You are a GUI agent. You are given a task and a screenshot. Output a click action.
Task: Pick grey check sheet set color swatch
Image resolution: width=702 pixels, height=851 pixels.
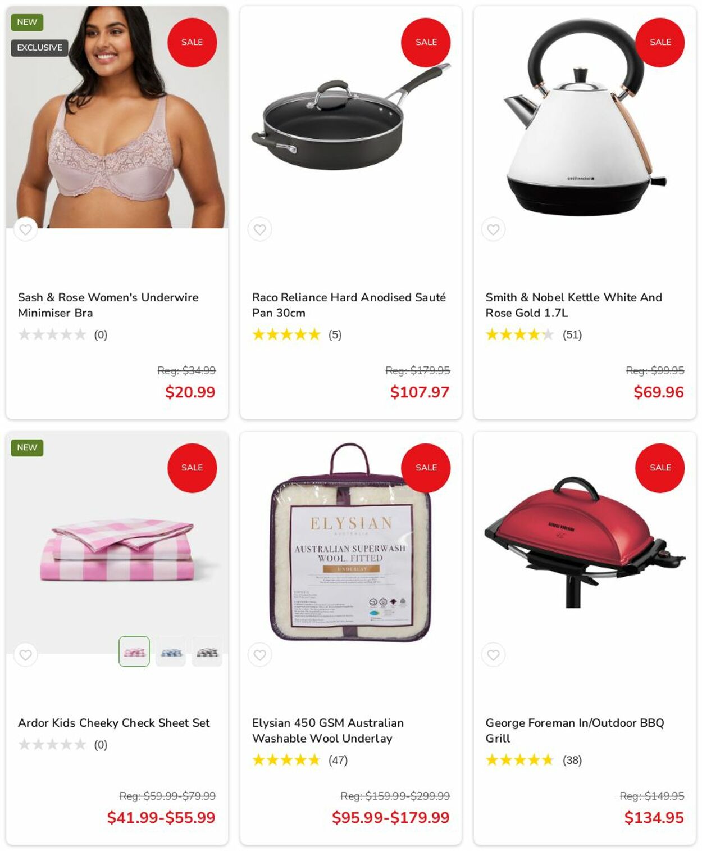[207, 651]
